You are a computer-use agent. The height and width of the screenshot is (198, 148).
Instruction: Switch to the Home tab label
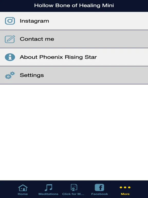pos(23,194)
